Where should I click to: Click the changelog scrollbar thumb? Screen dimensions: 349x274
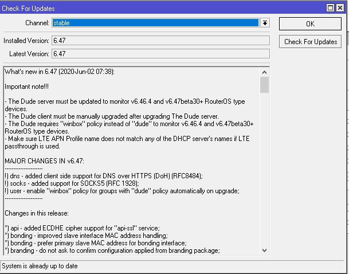[x=264, y=85]
